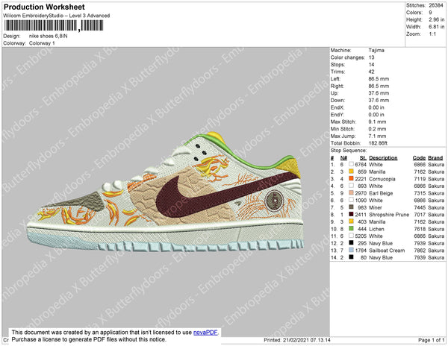
Task: Click the Lichen description text
Action: click(x=376, y=229)
